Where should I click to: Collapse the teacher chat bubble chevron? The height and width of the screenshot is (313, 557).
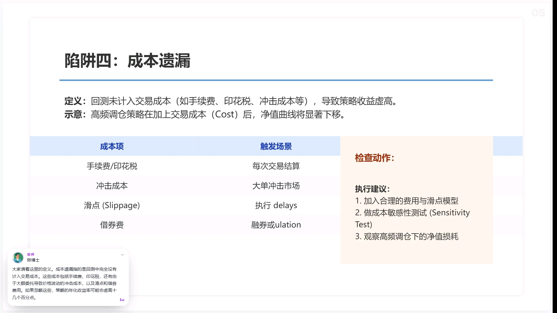[x=122, y=255]
